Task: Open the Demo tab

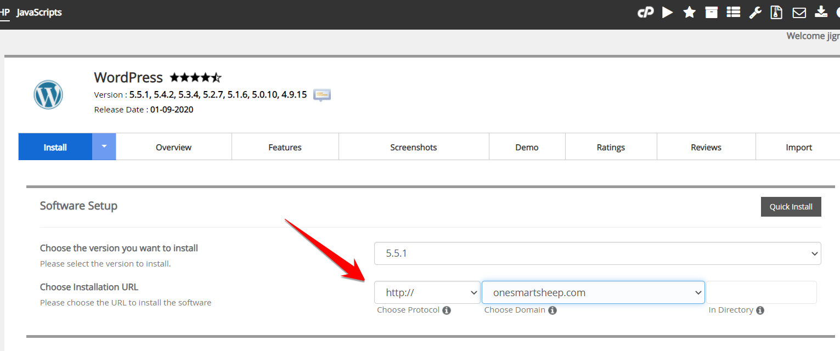Action: (527, 147)
